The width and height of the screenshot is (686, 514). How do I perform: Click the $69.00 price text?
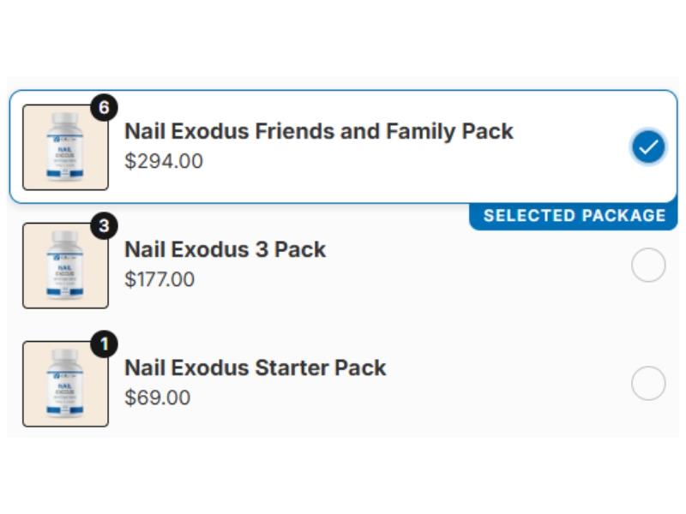point(158,397)
